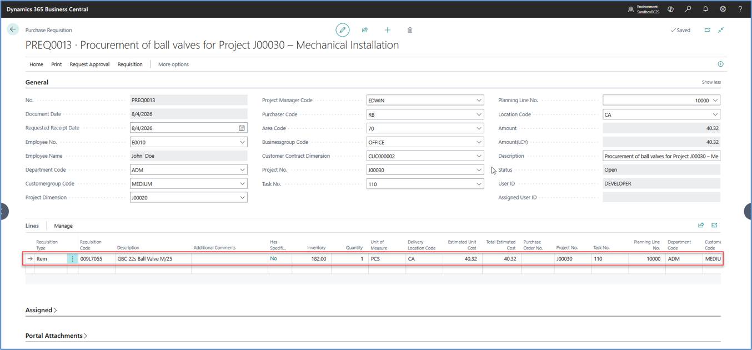This screenshot has width=752, height=350.
Task: Click the environment SandboxBC25 indicator
Action: [644, 9]
